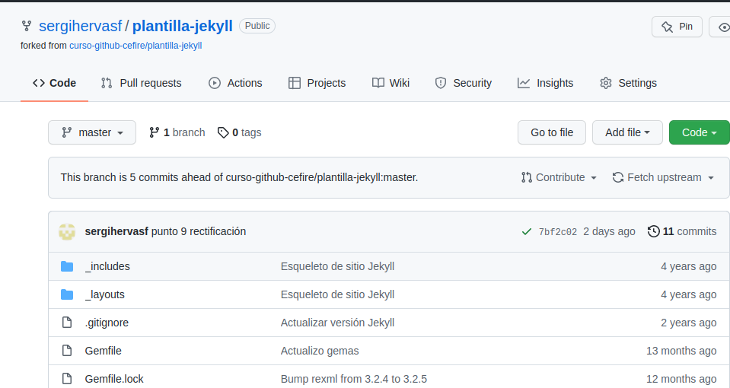Open the Insights tab

click(545, 83)
